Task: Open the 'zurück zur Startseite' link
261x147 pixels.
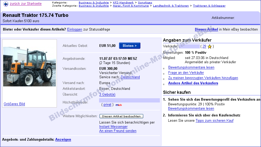Action: [x=26, y=4]
